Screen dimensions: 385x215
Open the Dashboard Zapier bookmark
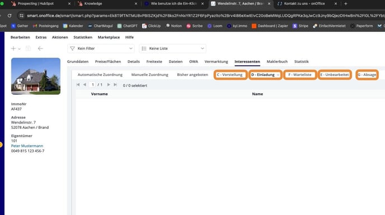point(270,26)
